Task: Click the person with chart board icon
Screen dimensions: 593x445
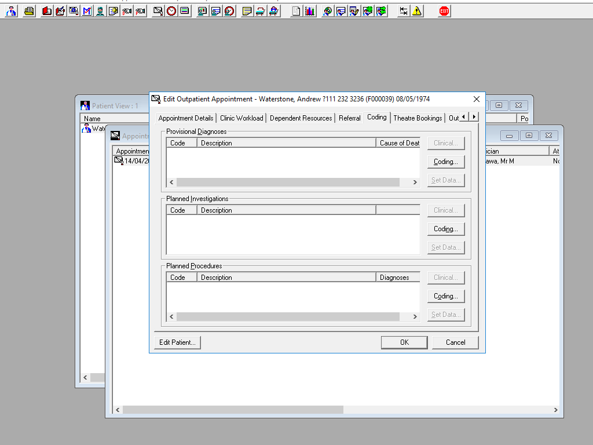Action: (202, 11)
